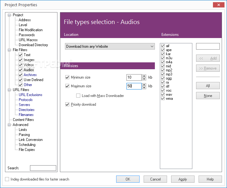Go to the Download Directory item
Viewport: 227px width, 188px height.
(33, 45)
